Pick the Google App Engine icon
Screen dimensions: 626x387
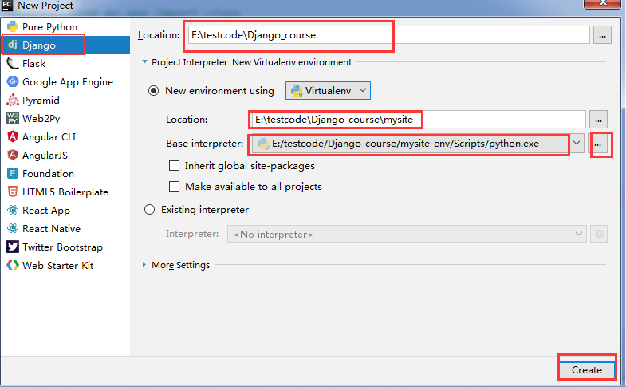click(x=13, y=82)
